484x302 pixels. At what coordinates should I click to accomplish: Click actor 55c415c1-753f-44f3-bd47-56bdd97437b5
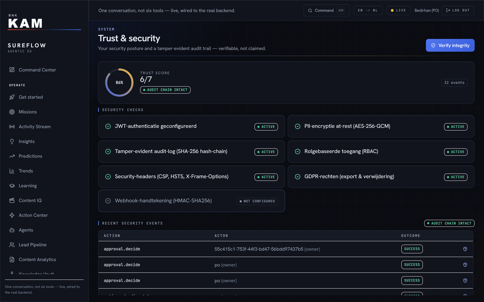(x=259, y=249)
